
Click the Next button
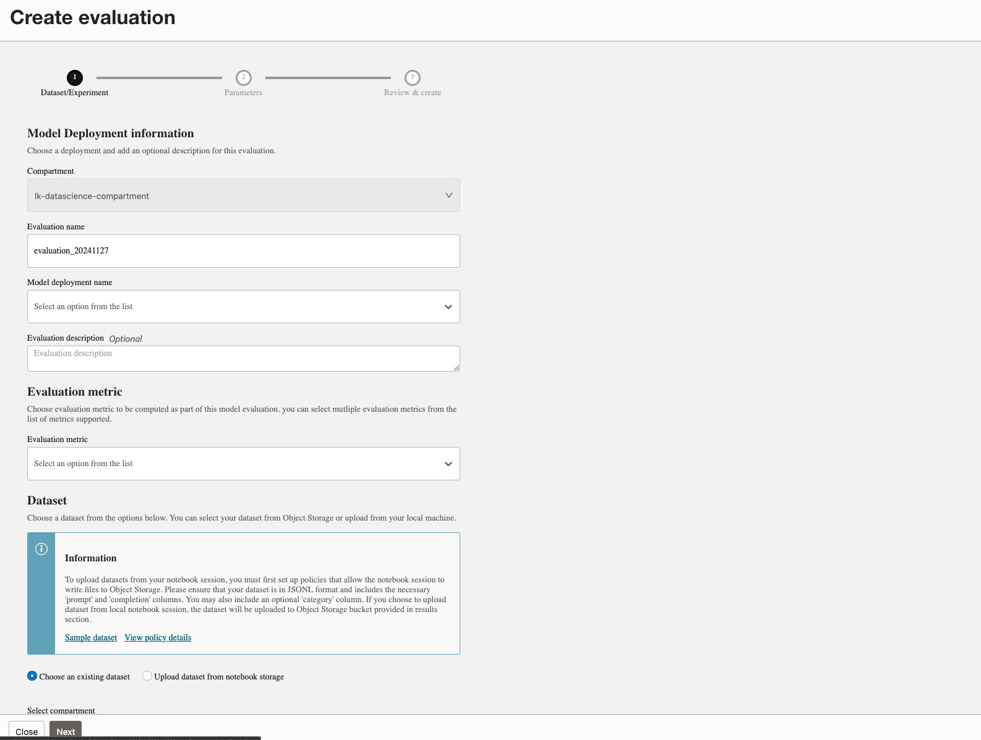[x=66, y=731]
